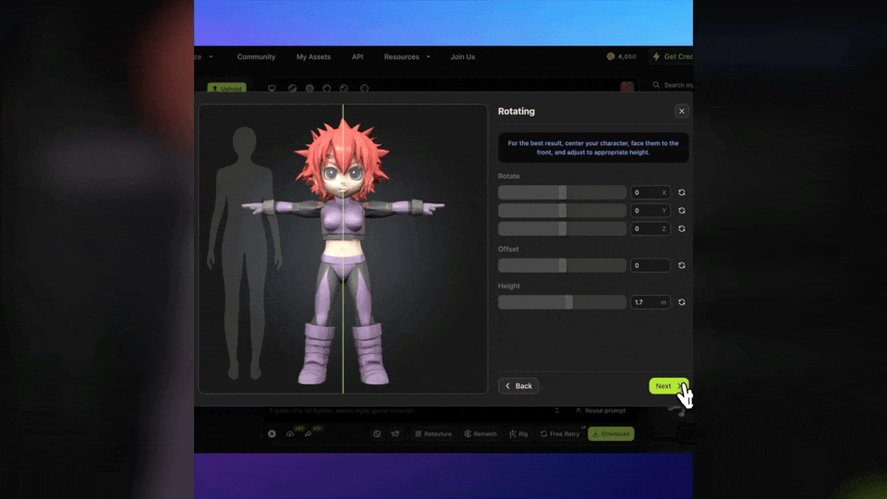Adjust the Rotate Z slider
The width and height of the screenshot is (887, 499).
(x=562, y=228)
